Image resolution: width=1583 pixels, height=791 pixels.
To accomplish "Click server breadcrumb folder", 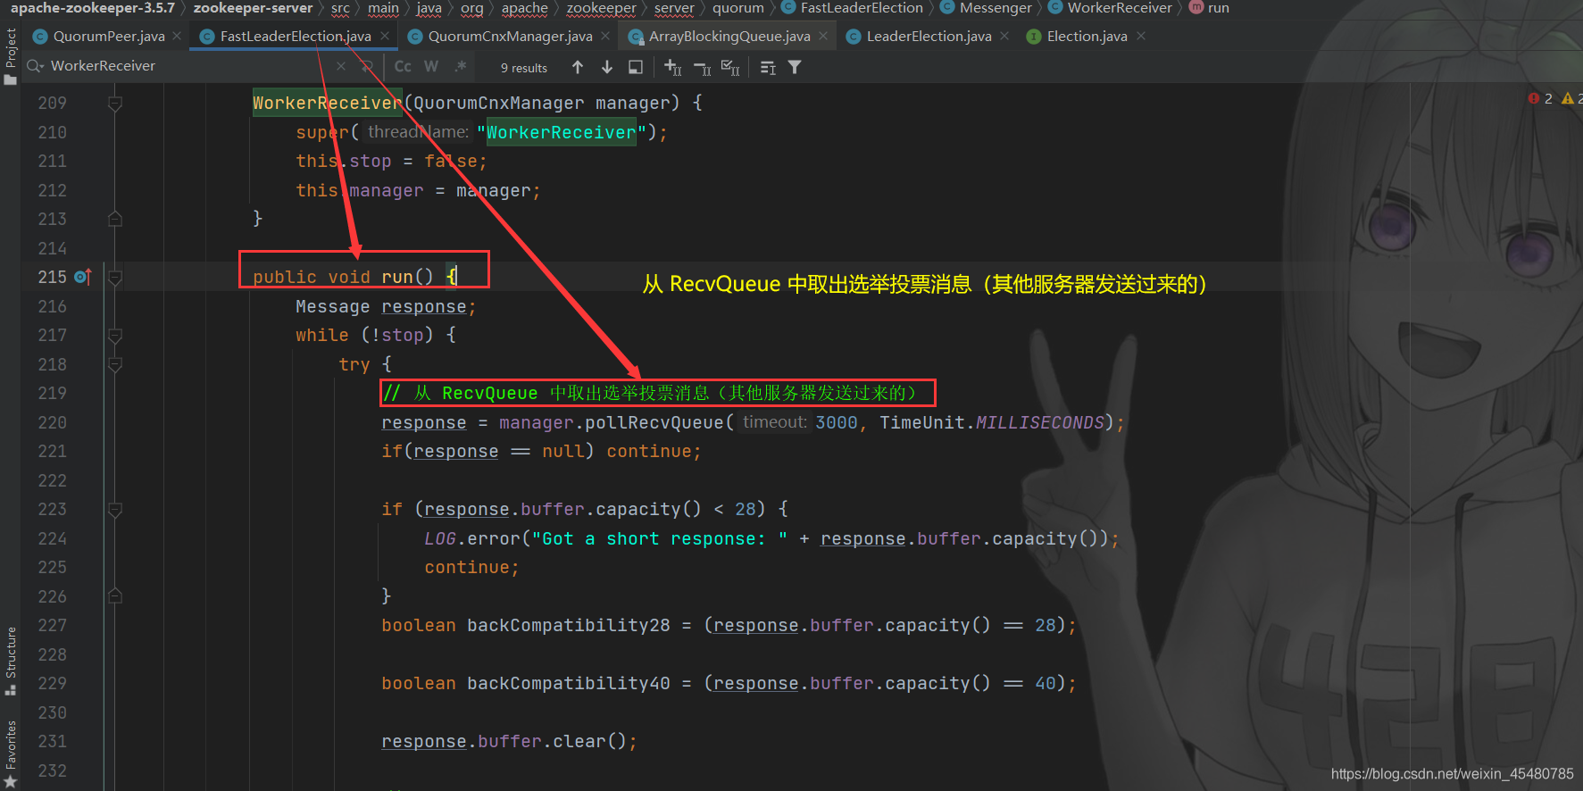I will 673,8.
